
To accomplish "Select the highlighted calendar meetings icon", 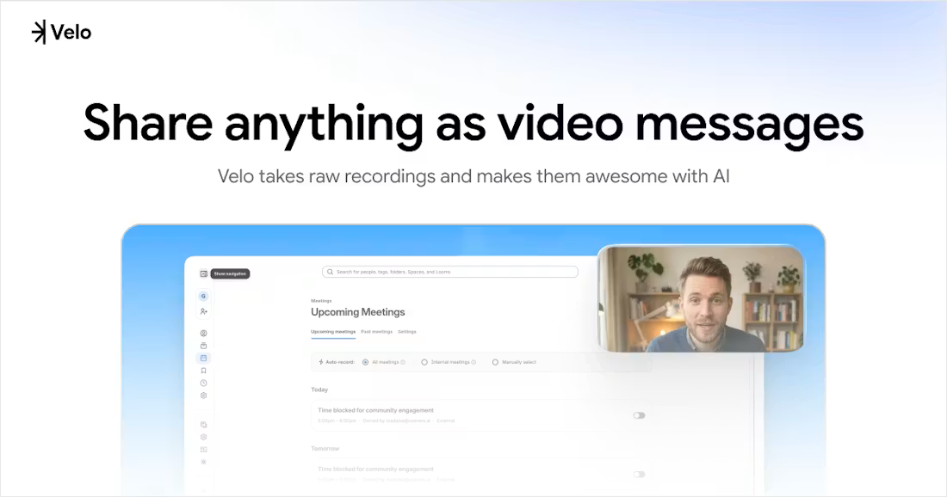I will (203, 359).
